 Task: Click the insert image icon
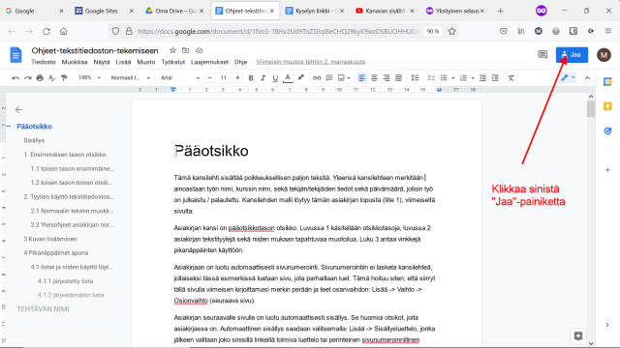click(x=341, y=78)
